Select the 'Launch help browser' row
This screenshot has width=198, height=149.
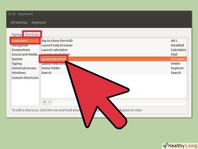tap(114, 45)
